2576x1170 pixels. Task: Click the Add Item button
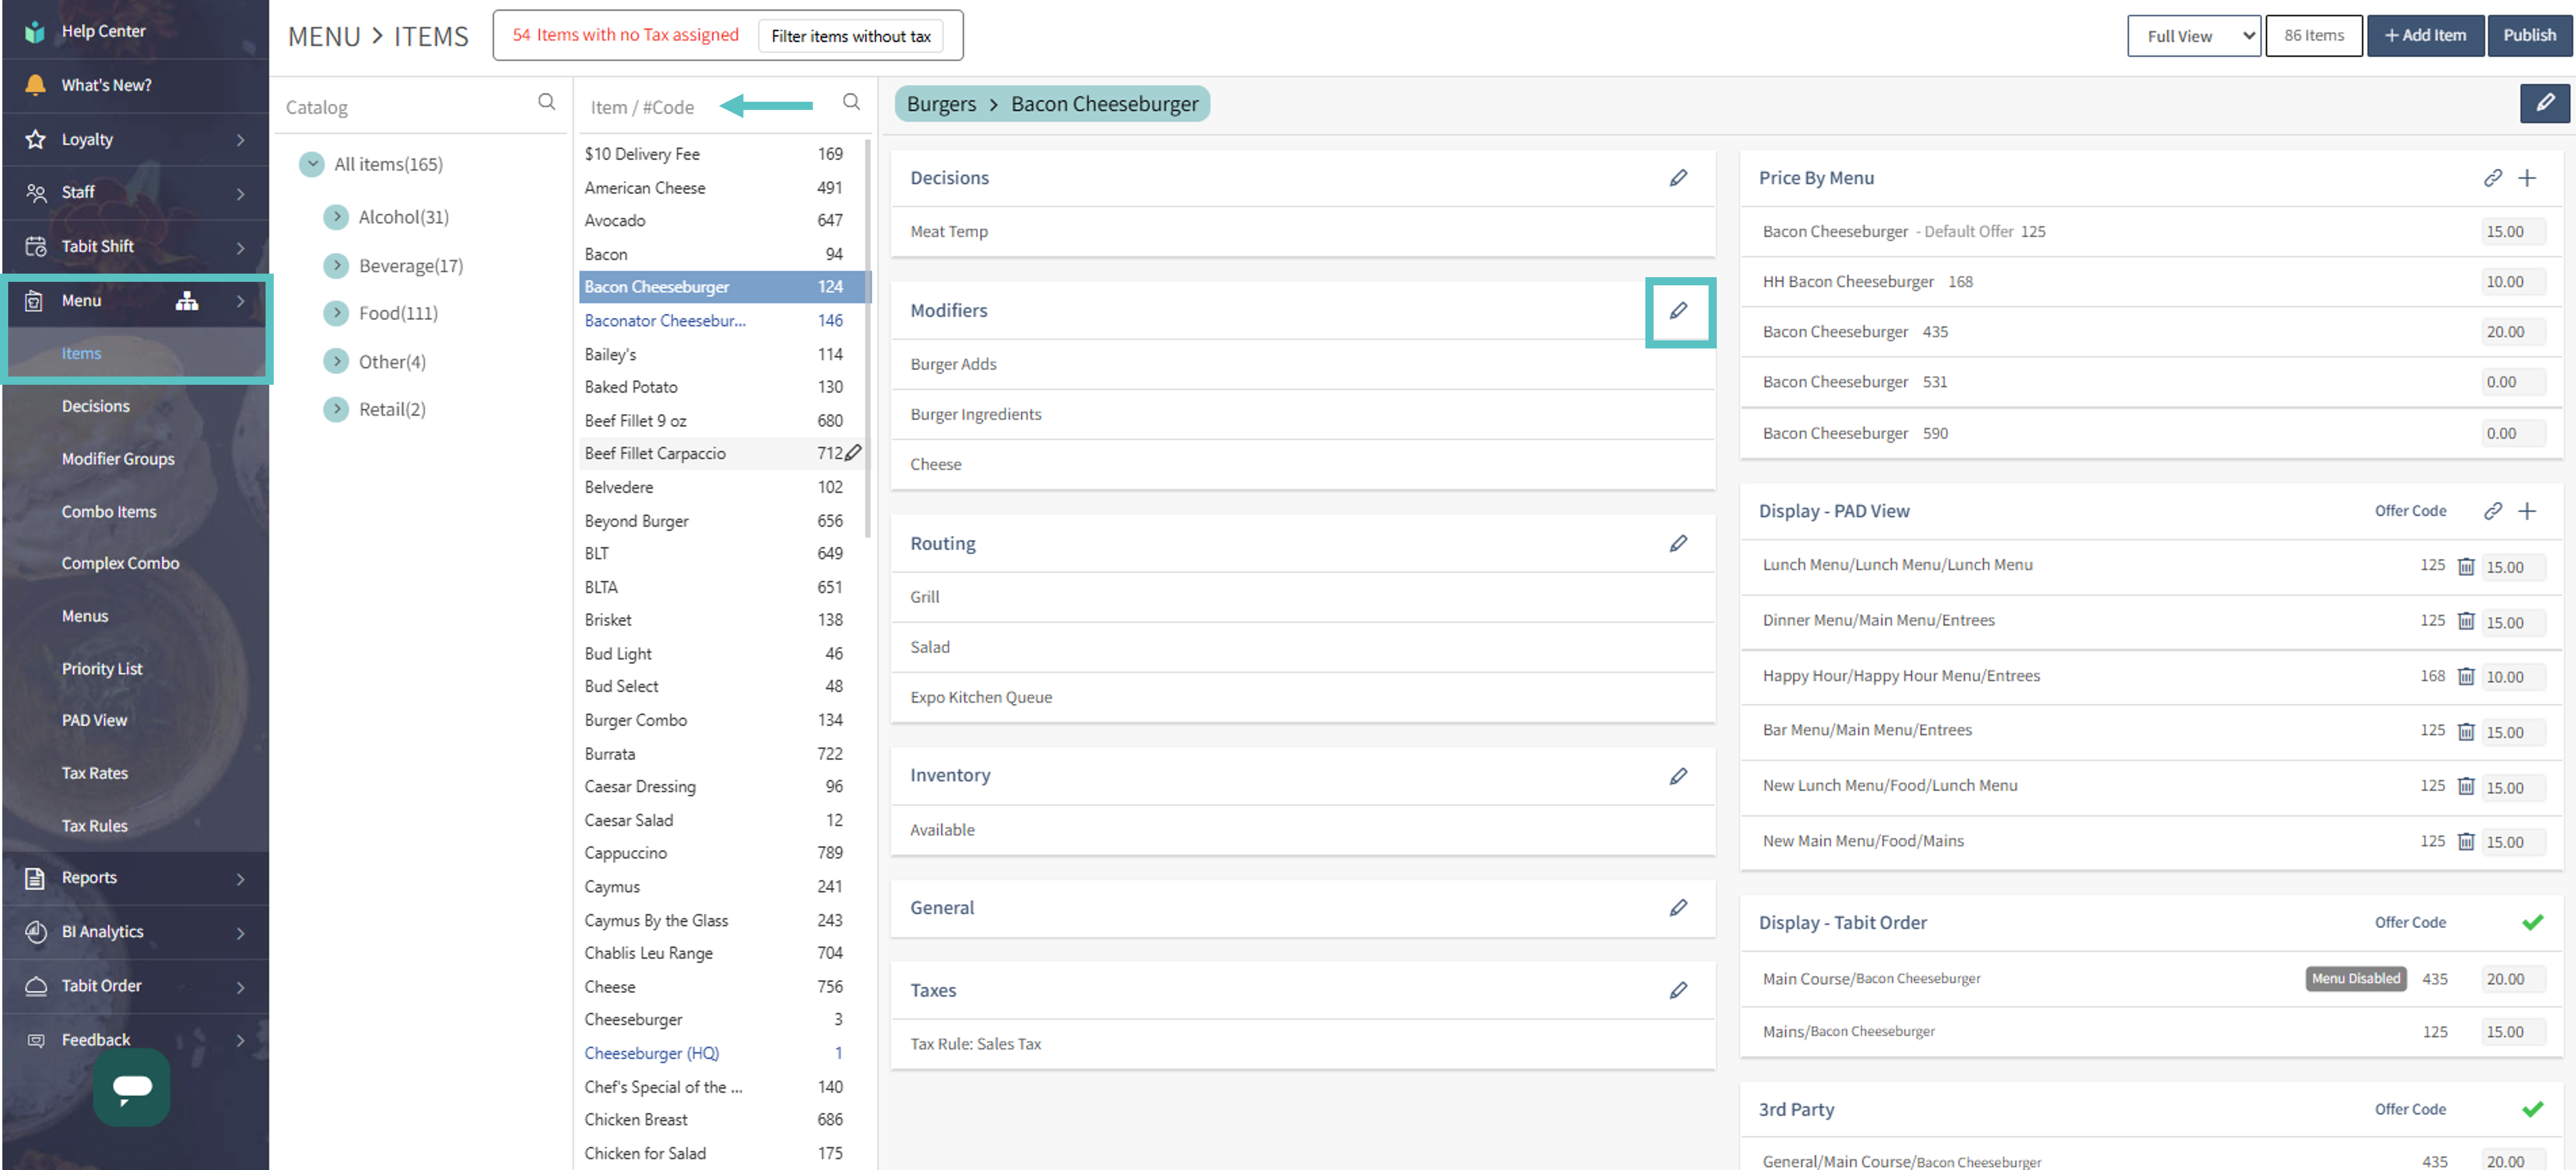[2425, 36]
